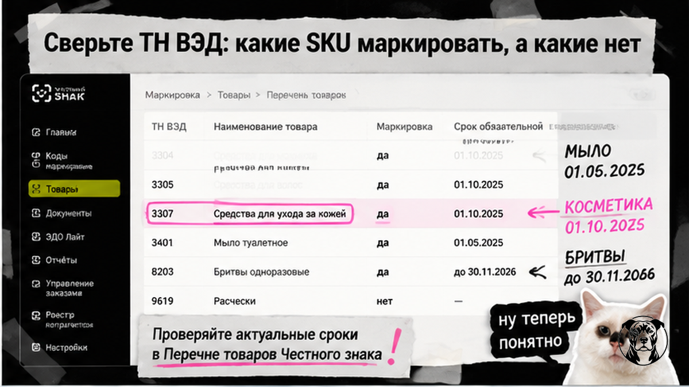Viewport: 689px width, 387px height.
Task: Click the Управление заказами sidebar icon
Action: (x=36, y=284)
